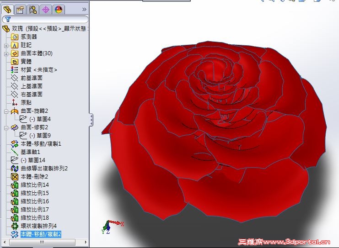Select the 環狀複製排列4 circular pattern icon
Viewport: 339px width, 248px height.
coord(15,226)
